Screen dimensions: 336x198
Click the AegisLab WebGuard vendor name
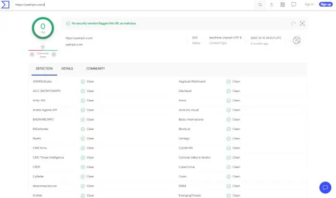click(x=192, y=82)
